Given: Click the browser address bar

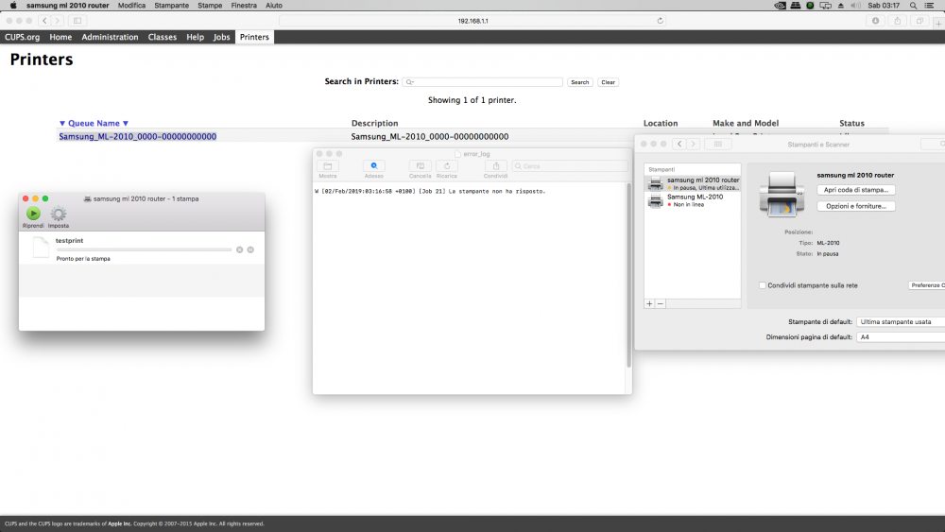Looking at the screenshot, I should pos(472,21).
